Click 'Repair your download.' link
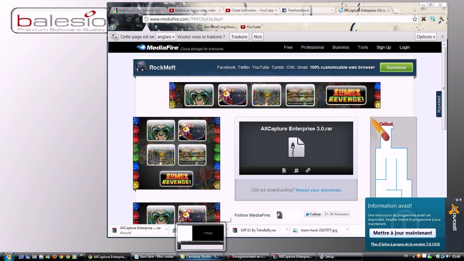The width and height of the screenshot is (464, 261). tap(319, 190)
